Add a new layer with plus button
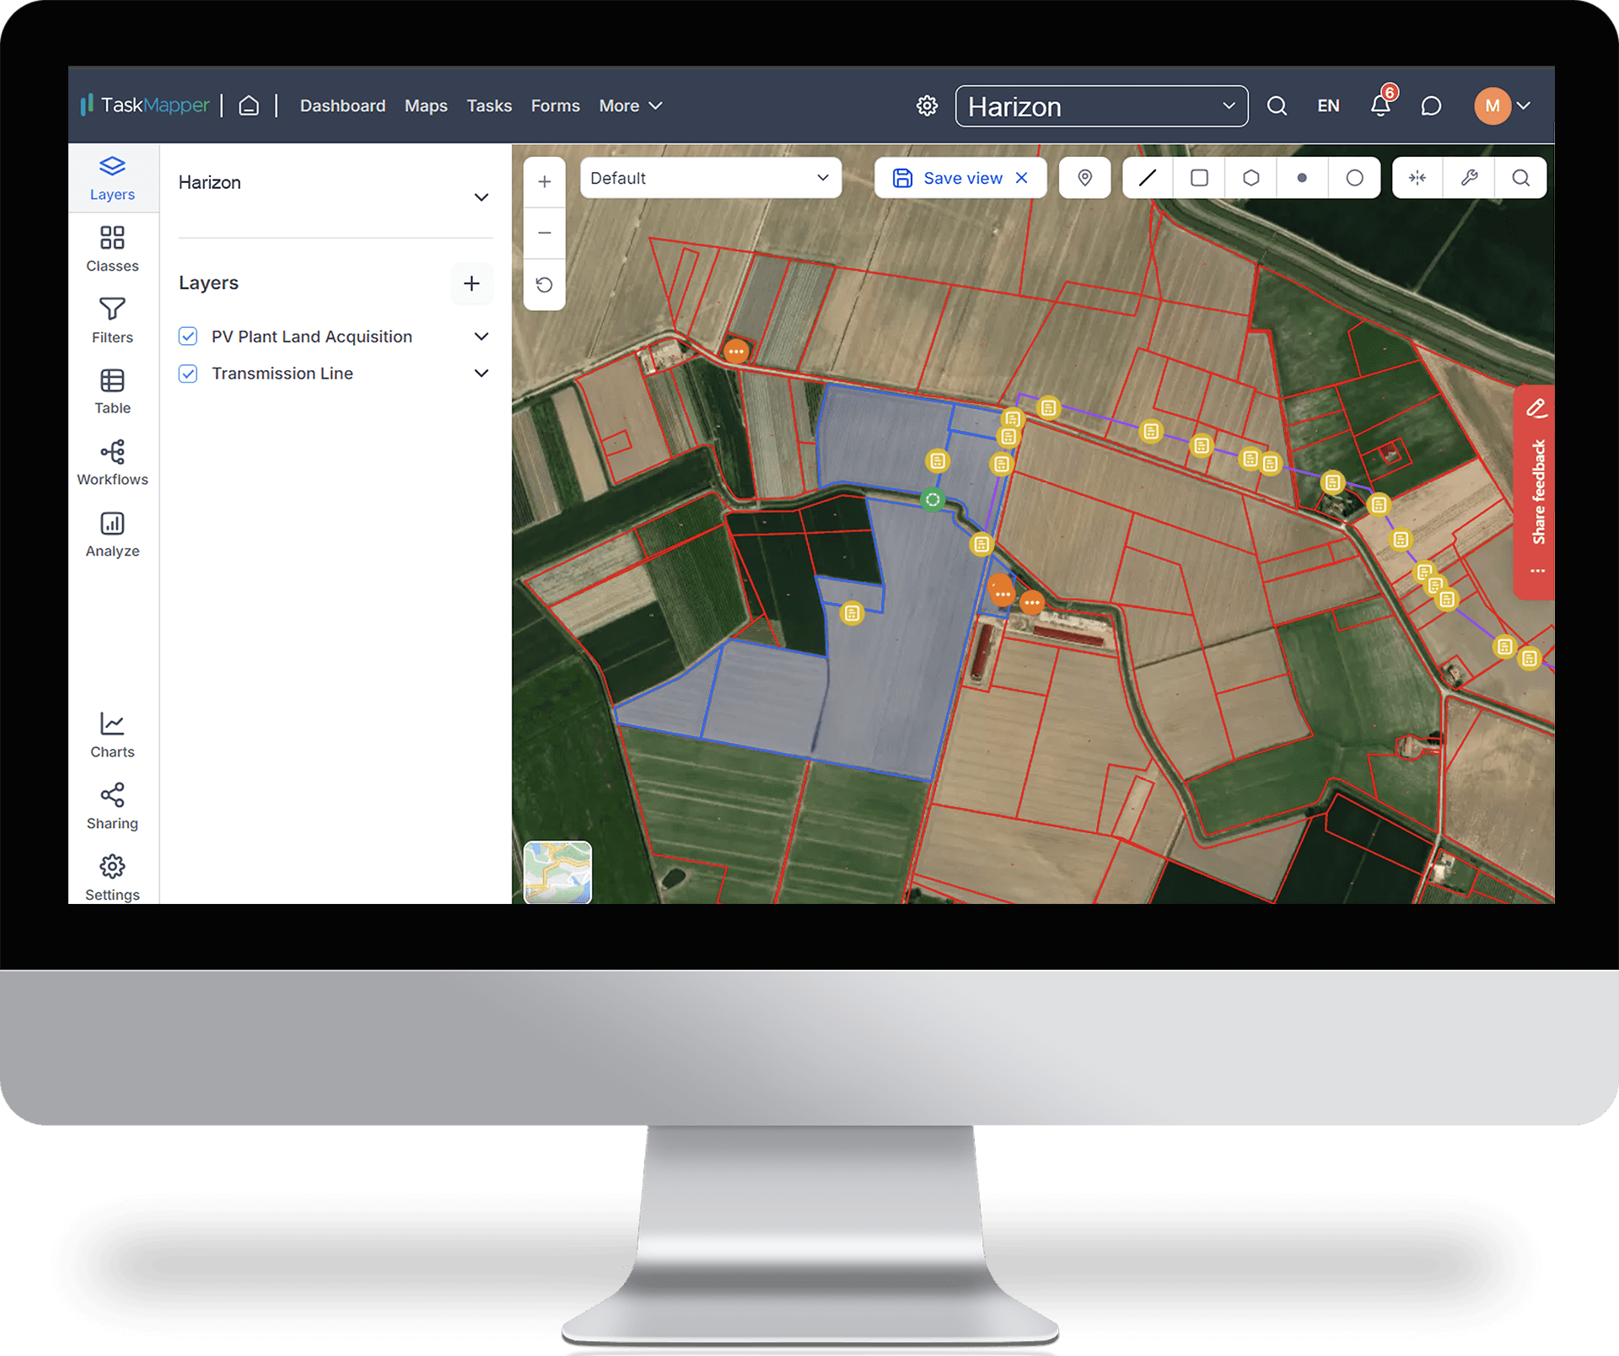The width and height of the screenshot is (1619, 1356). point(471,283)
